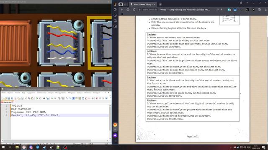Open the Файл menu in Notepad++

click(x=4, y=93)
